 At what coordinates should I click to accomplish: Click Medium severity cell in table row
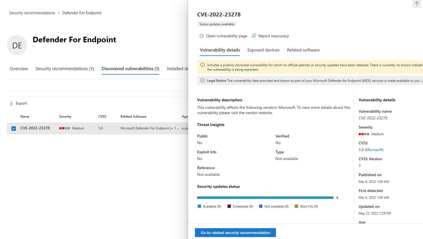pyautogui.click(x=72, y=128)
